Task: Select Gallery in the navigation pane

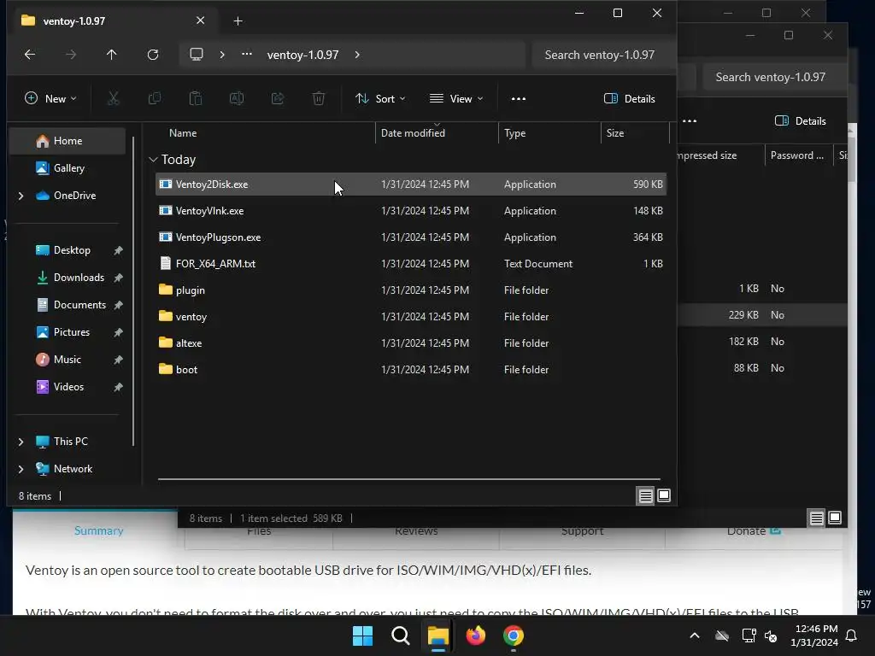Action: [68, 168]
